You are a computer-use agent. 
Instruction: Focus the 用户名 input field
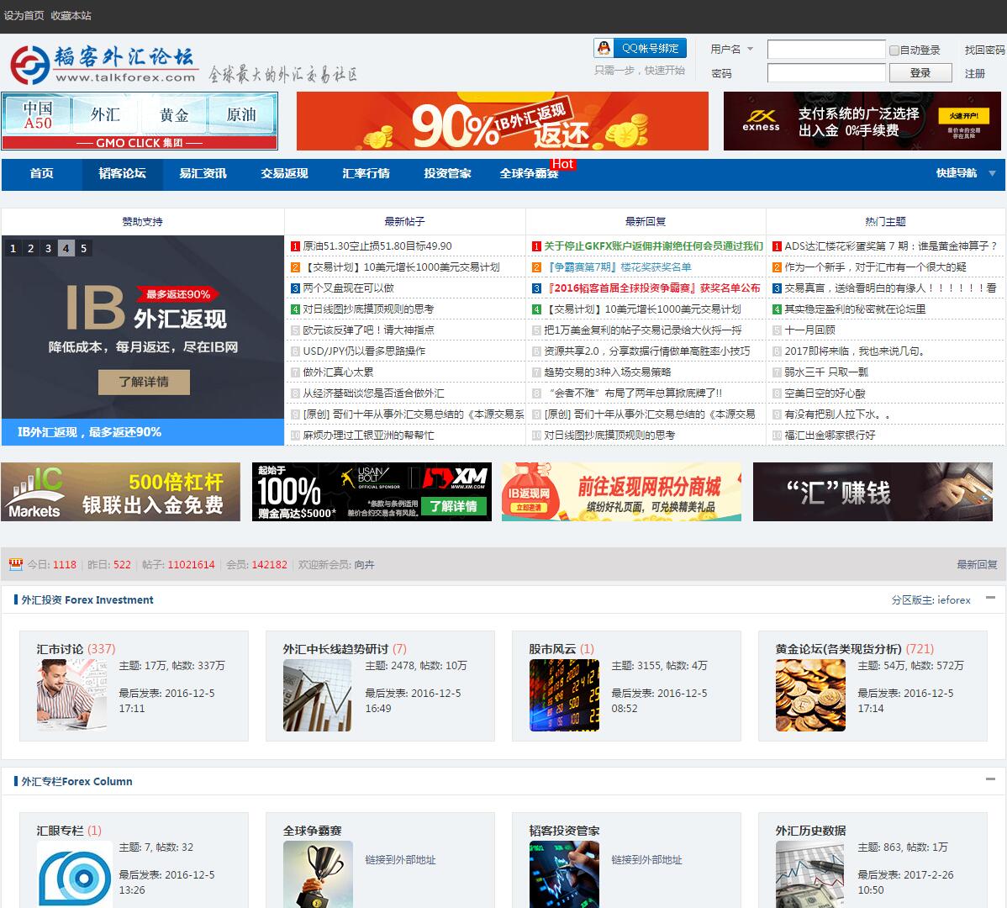pyautogui.click(x=826, y=50)
